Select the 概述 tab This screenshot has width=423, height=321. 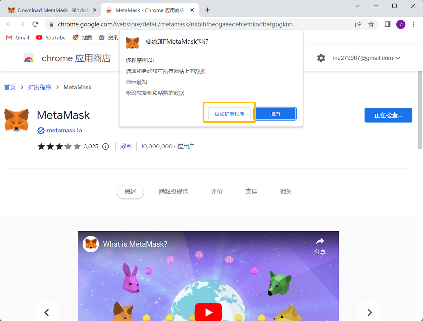click(131, 192)
